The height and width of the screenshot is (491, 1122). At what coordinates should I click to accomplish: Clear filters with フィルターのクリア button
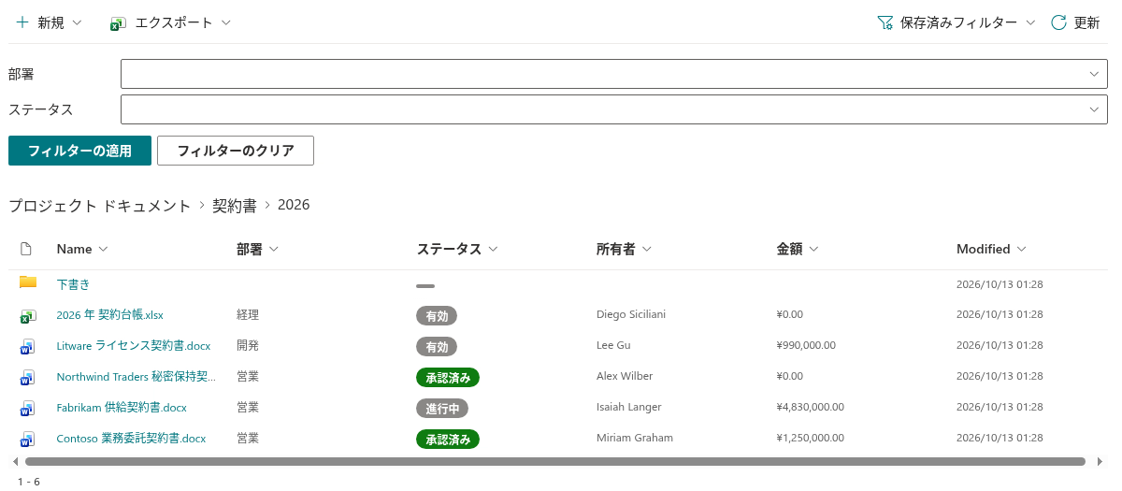[x=236, y=151]
